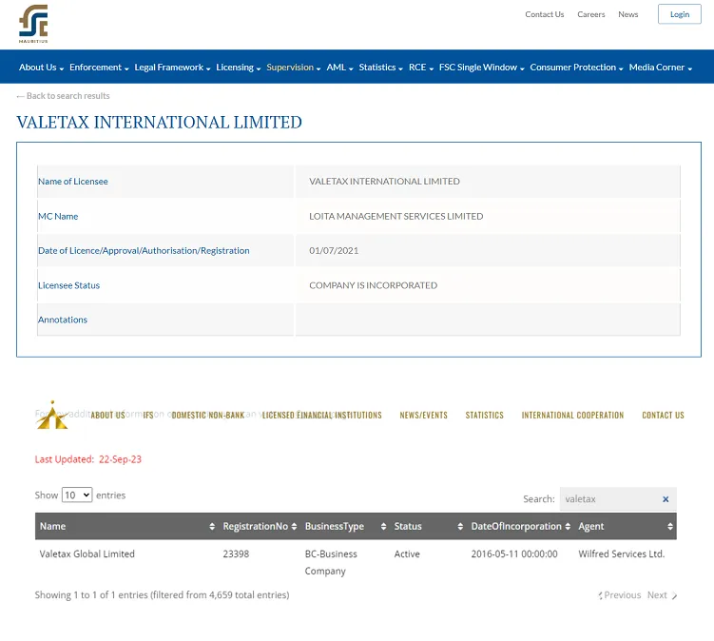
Task: Click the Last Updated 22-Sep-23 text
Action: click(x=87, y=459)
